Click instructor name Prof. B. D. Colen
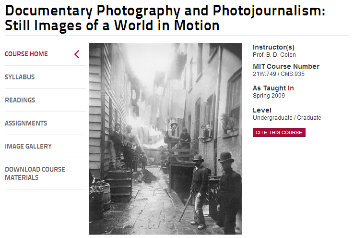 tap(274, 55)
